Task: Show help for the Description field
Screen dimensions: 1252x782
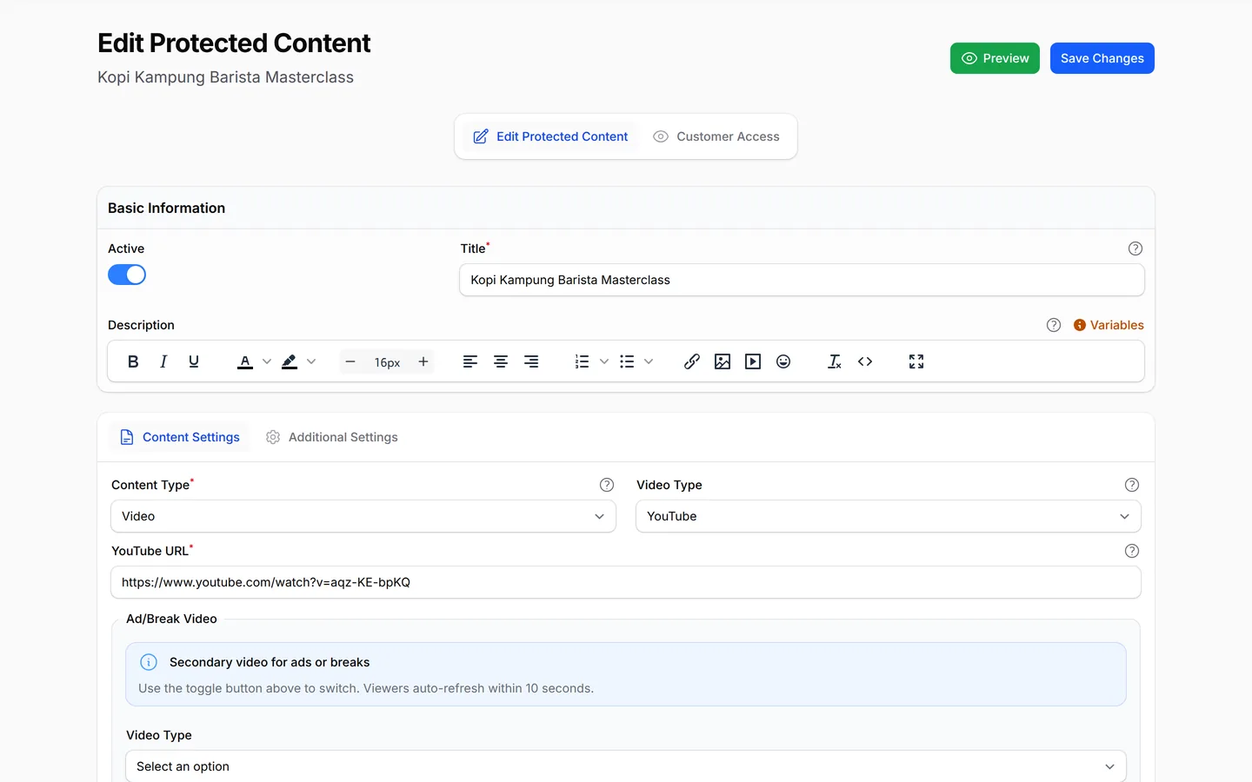Action: pyautogui.click(x=1054, y=325)
